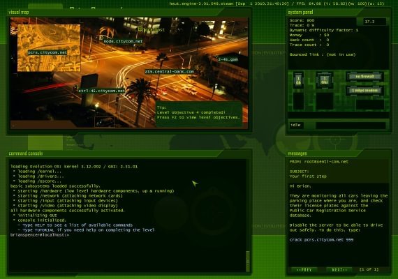Select atm.central-bank.com host on the map

(169, 72)
